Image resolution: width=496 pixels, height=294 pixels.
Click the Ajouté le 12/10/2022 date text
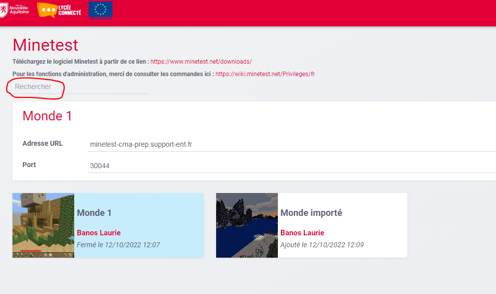323,245
